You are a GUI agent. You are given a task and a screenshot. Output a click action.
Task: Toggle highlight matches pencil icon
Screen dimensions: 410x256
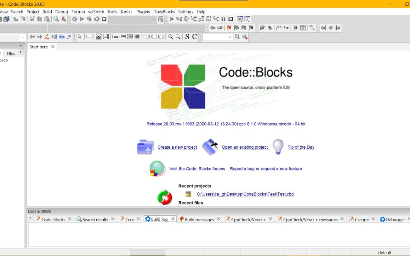(x=47, y=36)
